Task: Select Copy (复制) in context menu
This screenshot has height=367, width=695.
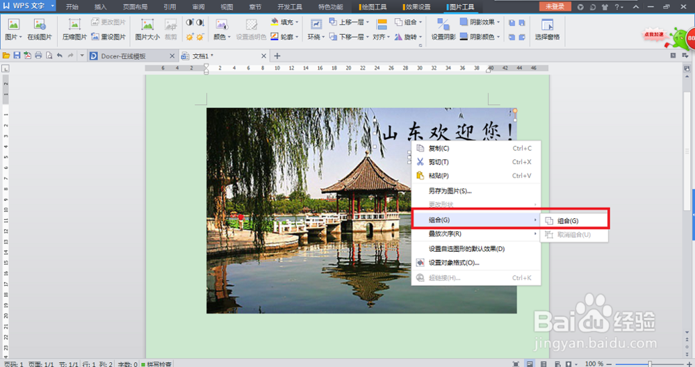Action: (476, 149)
